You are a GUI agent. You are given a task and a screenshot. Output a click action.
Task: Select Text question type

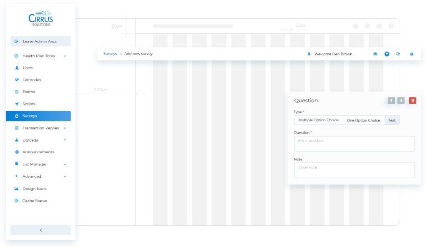click(x=392, y=120)
